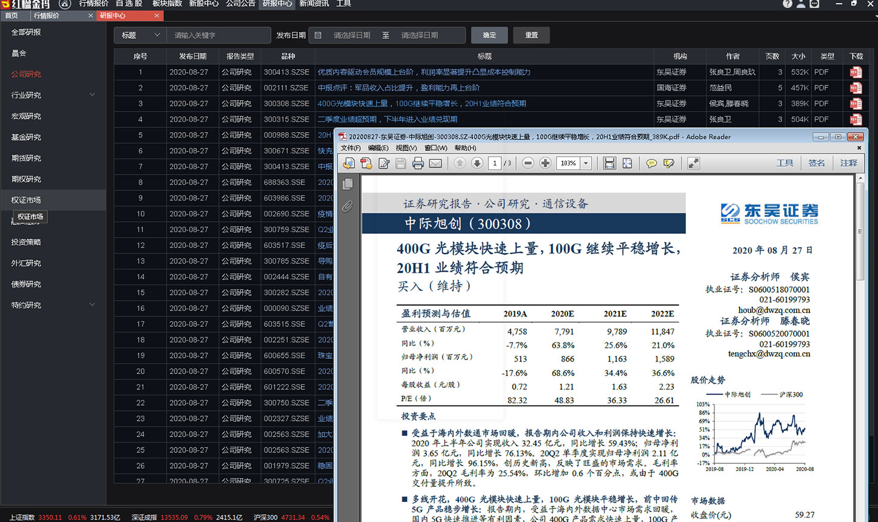Open the 公司公告 top menu
The height and width of the screenshot is (522, 878).
click(x=241, y=4)
